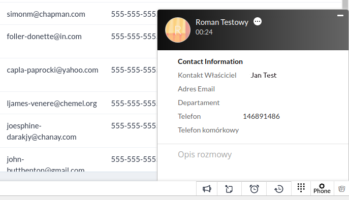
Task: Select Jan Test contact owner value
Action: click(x=264, y=75)
